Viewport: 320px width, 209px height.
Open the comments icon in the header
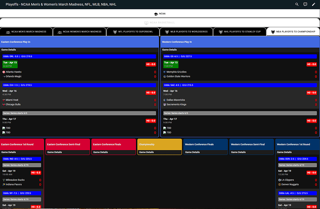point(305,4)
